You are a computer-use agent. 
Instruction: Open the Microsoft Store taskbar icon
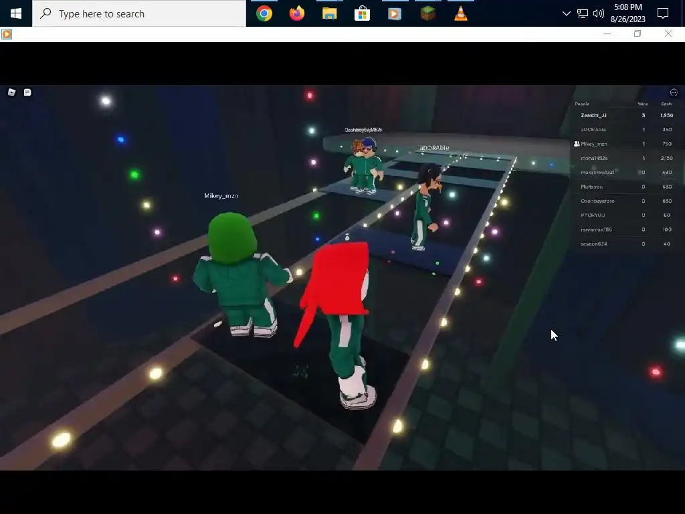(x=362, y=13)
